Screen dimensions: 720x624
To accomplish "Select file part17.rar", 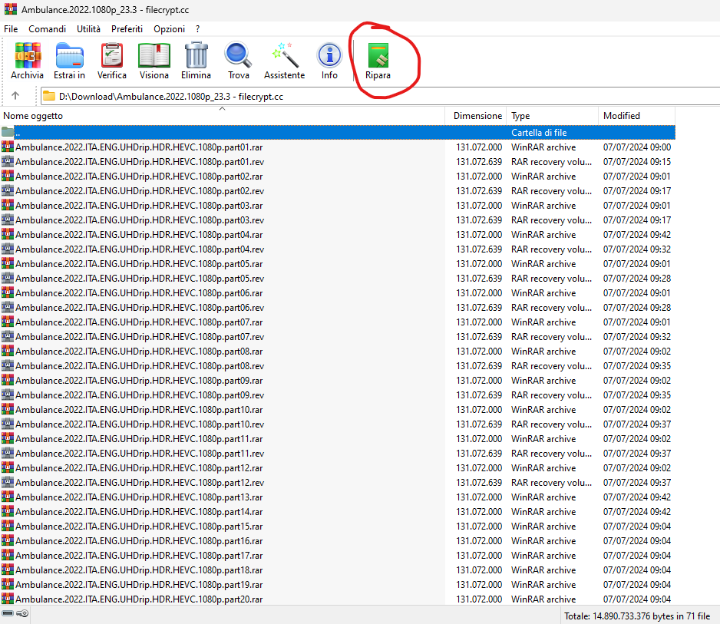I will pos(338,555).
